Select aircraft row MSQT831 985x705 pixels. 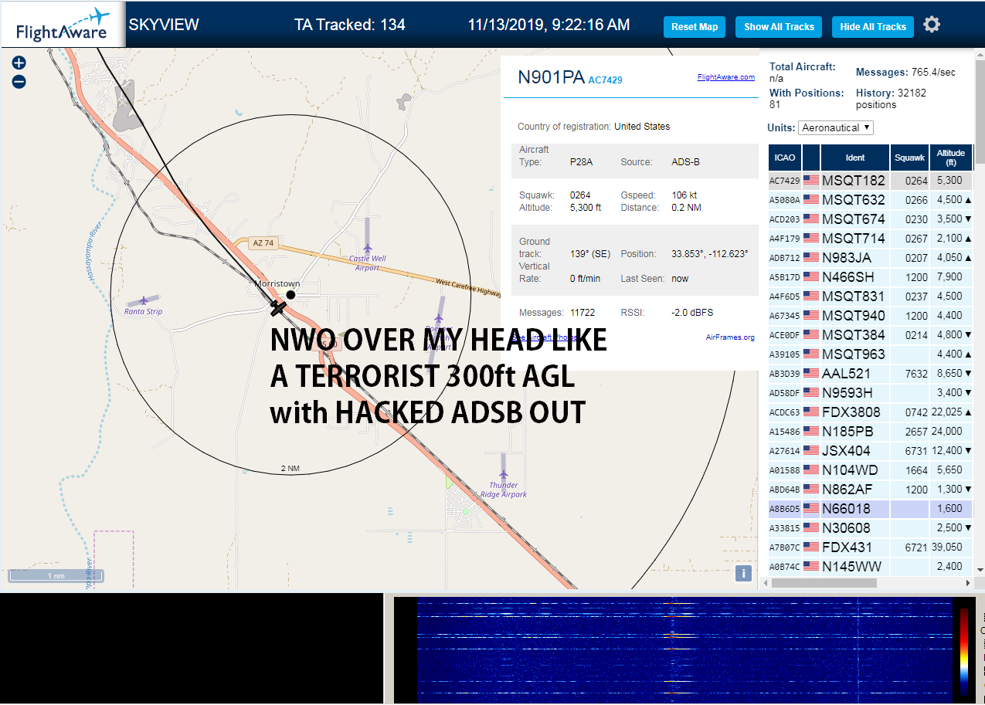click(871, 297)
